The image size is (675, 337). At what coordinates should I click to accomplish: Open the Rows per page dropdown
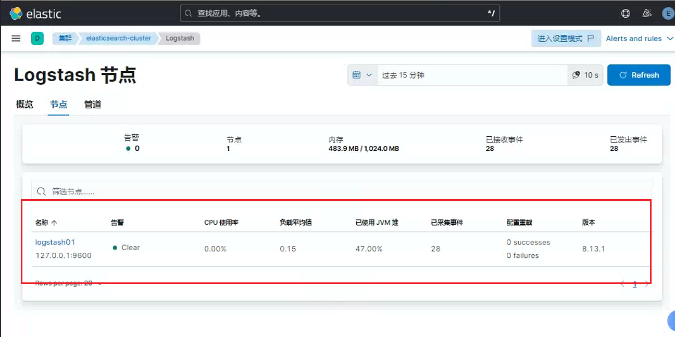68,283
